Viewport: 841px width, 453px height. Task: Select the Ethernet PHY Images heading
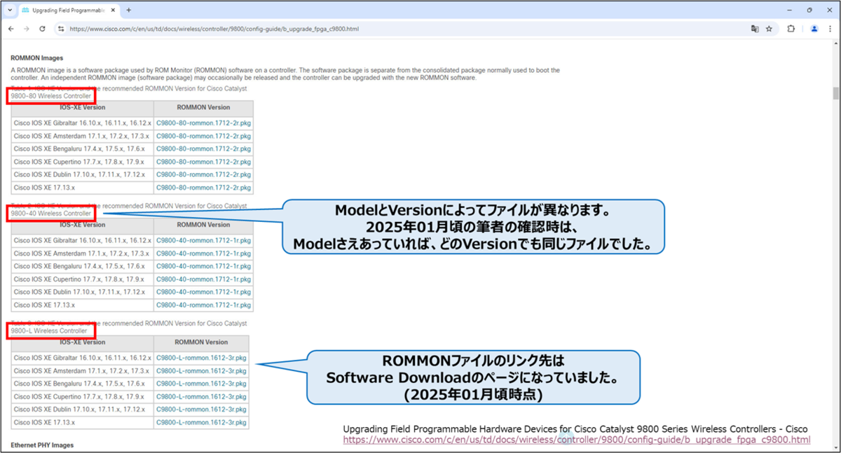tap(42, 445)
